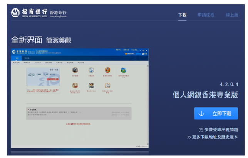Click the 4.2.0.4 version number

pyautogui.click(x=229, y=85)
